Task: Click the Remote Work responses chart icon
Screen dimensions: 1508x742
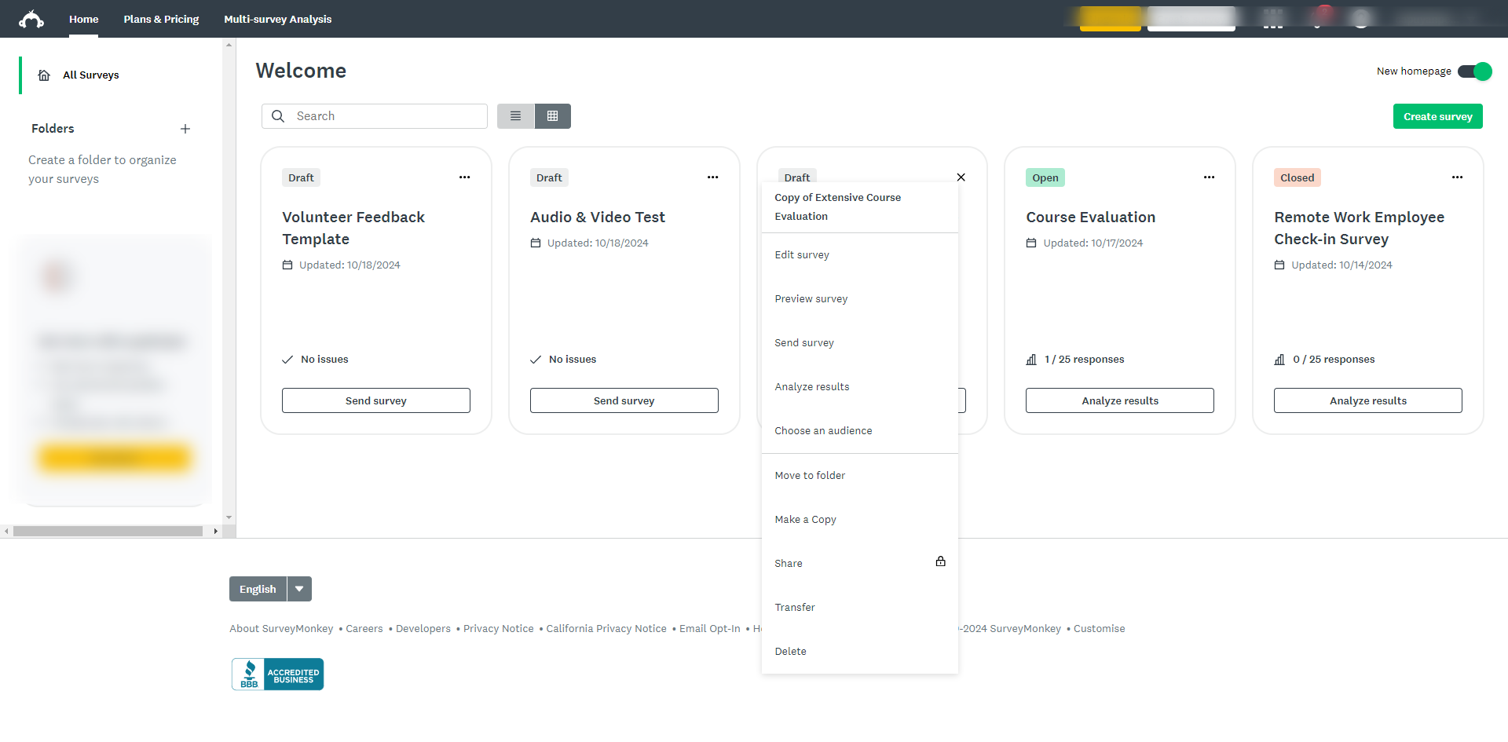Action: tap(1279, 360)
